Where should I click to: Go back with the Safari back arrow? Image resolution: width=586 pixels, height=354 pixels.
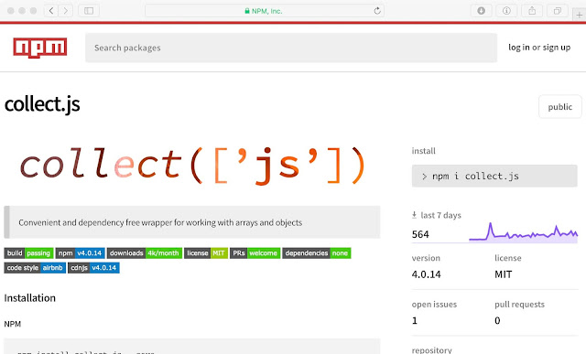coord(51,11)
